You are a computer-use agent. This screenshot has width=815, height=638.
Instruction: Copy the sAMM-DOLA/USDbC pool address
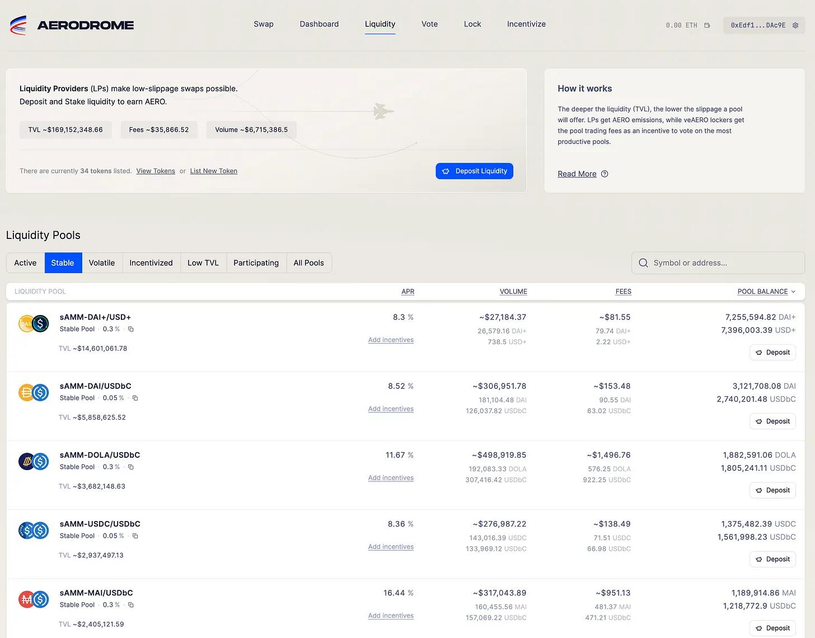coord(131,467)
